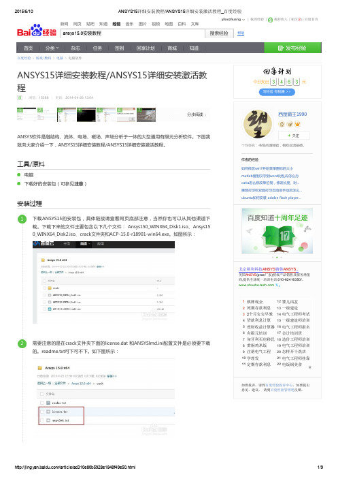Open the 贴吧 link in top navigation
The height and width of the screenshot is (479, 338).
[x=90, y=24]
